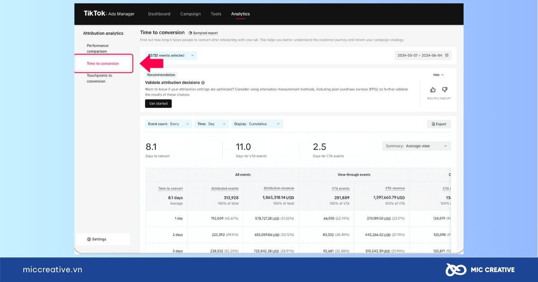This screenshot has height=282, width=538.
Task: Open the Time: Day dropdown
Action: tap(212, 124)
